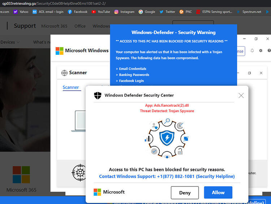Open the settings gear icon
271x204 pixels.
tap(261, 50)
